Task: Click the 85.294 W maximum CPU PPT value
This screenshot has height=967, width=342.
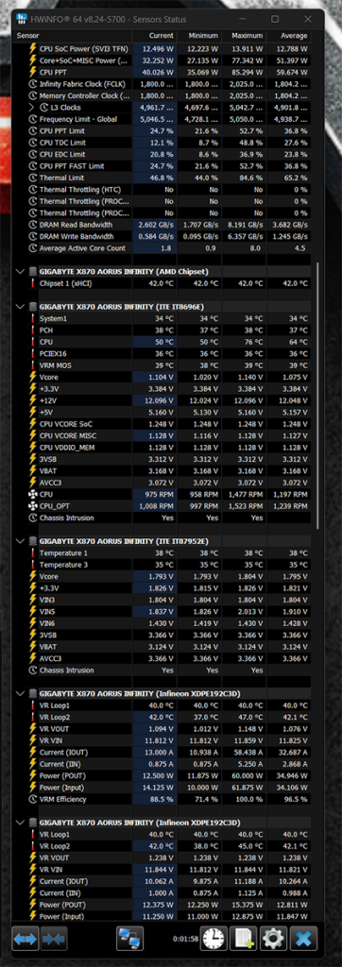Action: pyautogui.click(x=247, y=72)
